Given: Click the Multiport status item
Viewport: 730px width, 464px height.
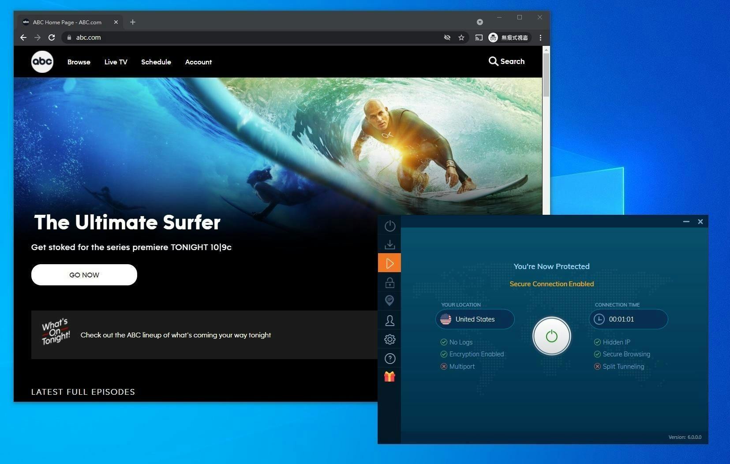Looking at the screenshot, I should (x=457, y=367).
